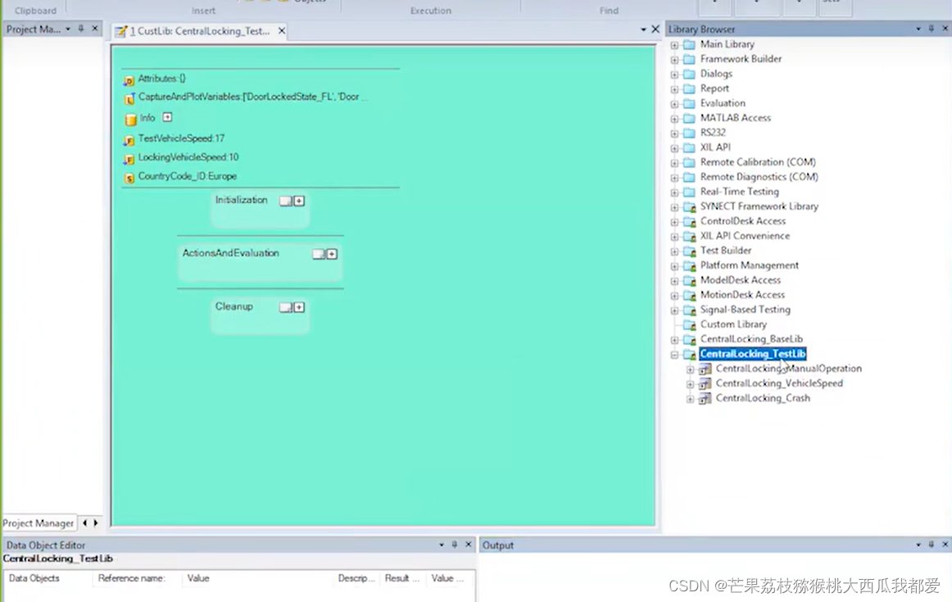952x602 pixels.
Task: Expand the Initialization block
Action: [x=299, y=201]
